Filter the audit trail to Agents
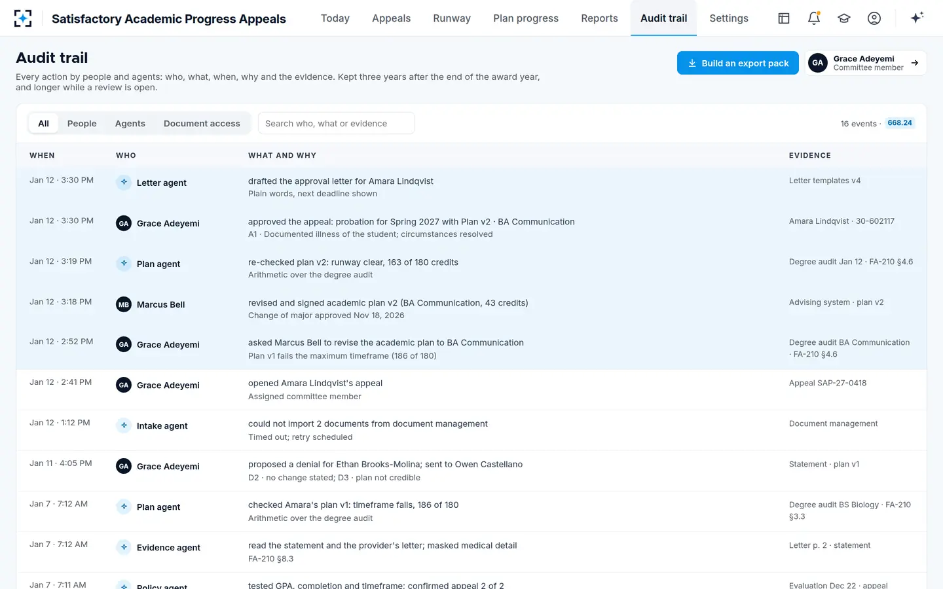Image resolution: width=943 pixels, height=589 pixels. (130, 123)
